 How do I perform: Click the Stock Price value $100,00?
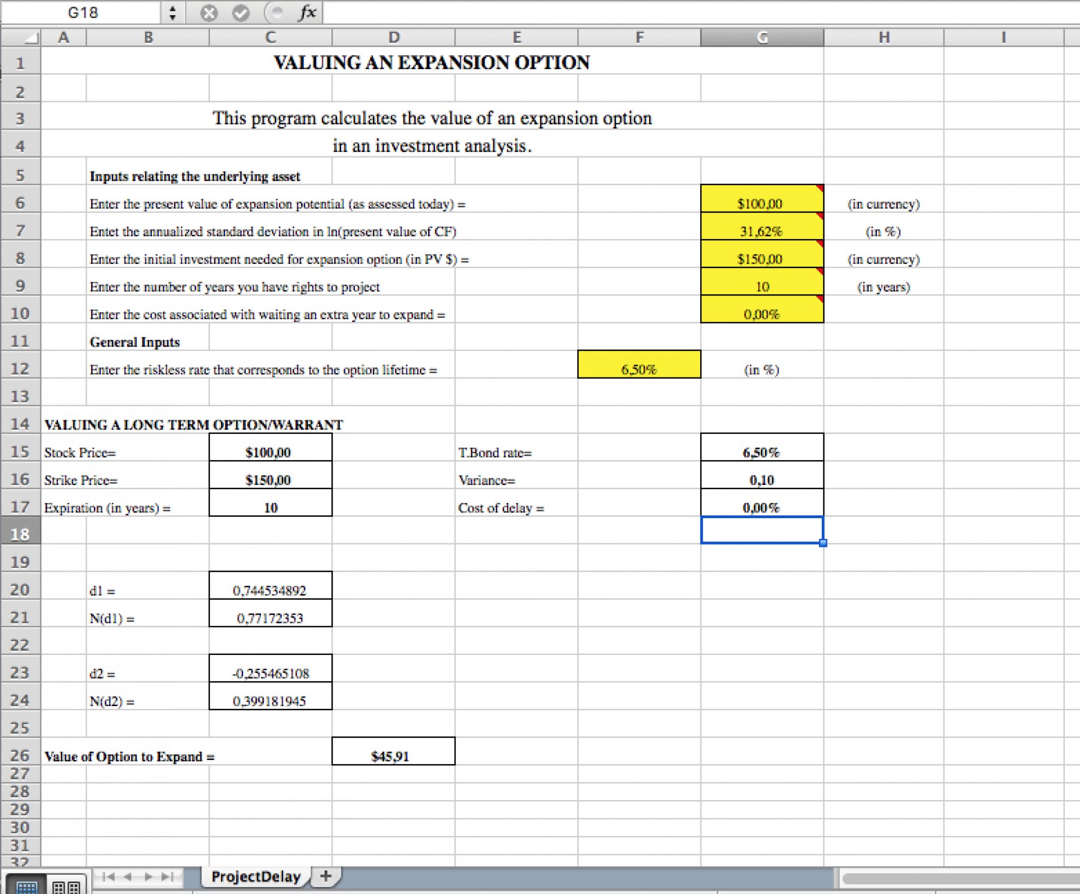coord(271,447)
